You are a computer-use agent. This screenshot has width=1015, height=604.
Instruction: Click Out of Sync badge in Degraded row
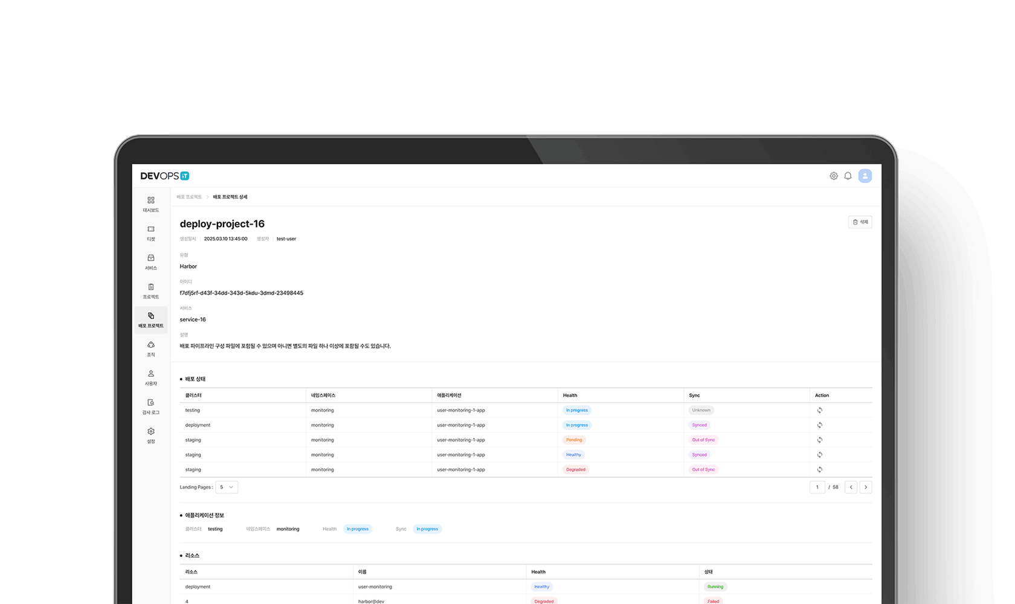703,469
